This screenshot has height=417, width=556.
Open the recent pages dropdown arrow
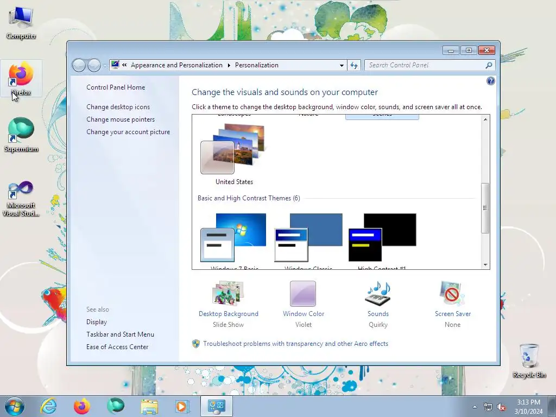105,65
